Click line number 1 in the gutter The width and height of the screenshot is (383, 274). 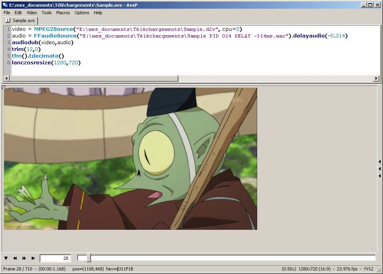9,29
